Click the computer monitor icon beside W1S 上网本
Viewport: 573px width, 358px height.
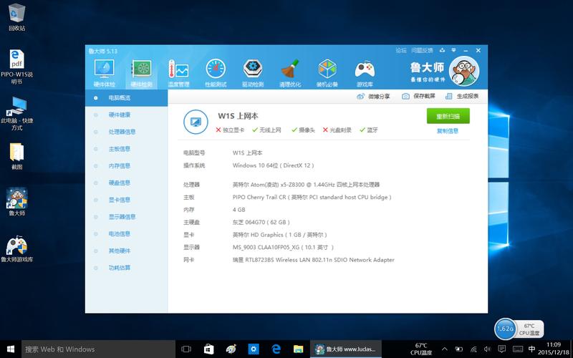tap(196, 122)
